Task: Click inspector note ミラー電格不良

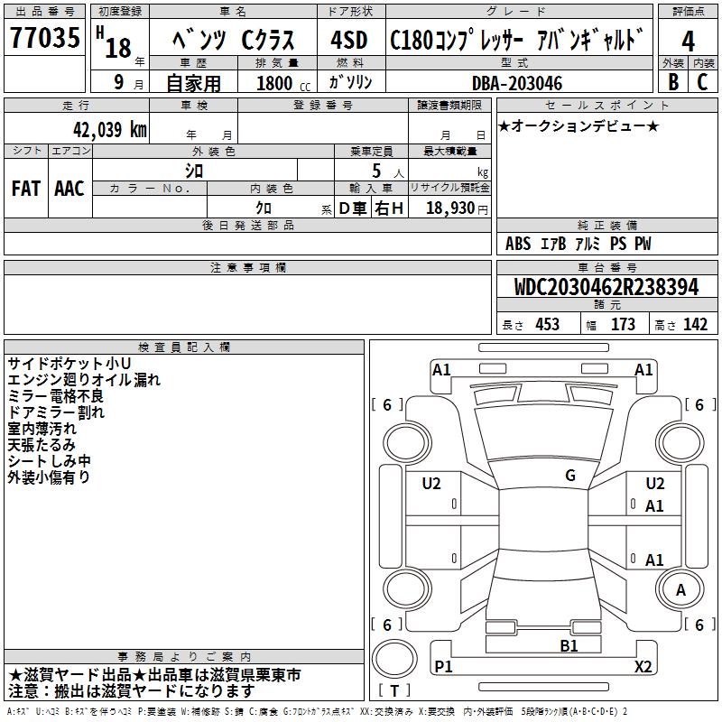Action: click(x=56, y=396)
